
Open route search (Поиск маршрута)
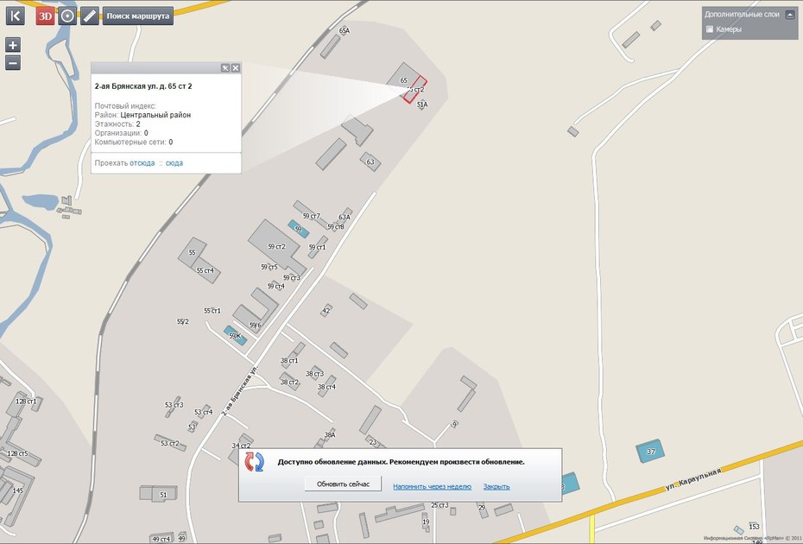pos(138,16)
